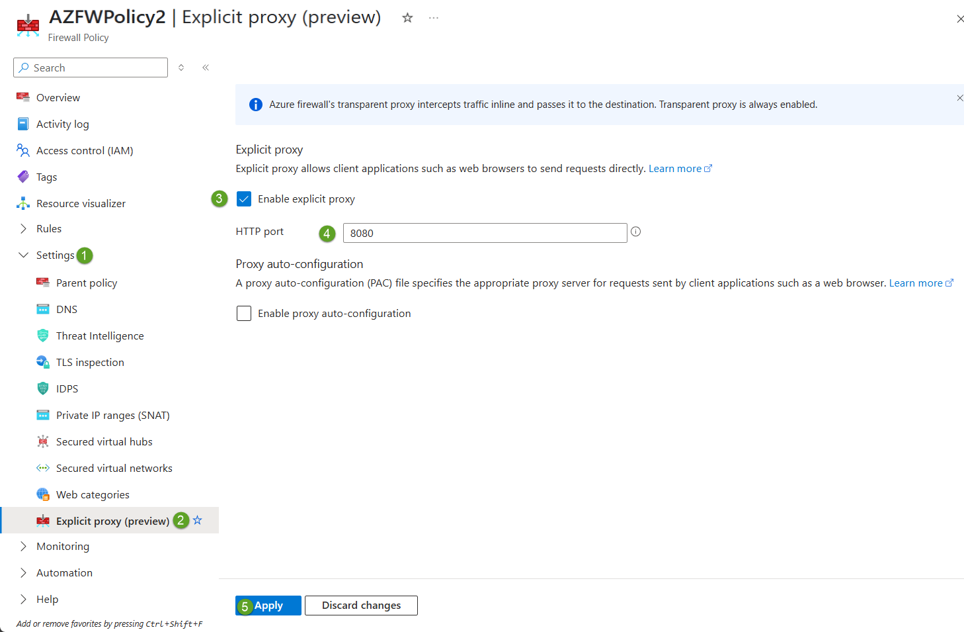Viewport: 964px width, 632px height.
Task: Click the Threat Intelligence shield icon
Action: (x=43, y=336)
